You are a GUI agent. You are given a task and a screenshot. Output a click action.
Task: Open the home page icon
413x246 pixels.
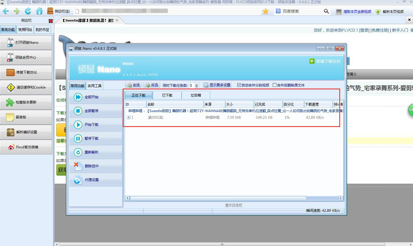click(39, 11)
